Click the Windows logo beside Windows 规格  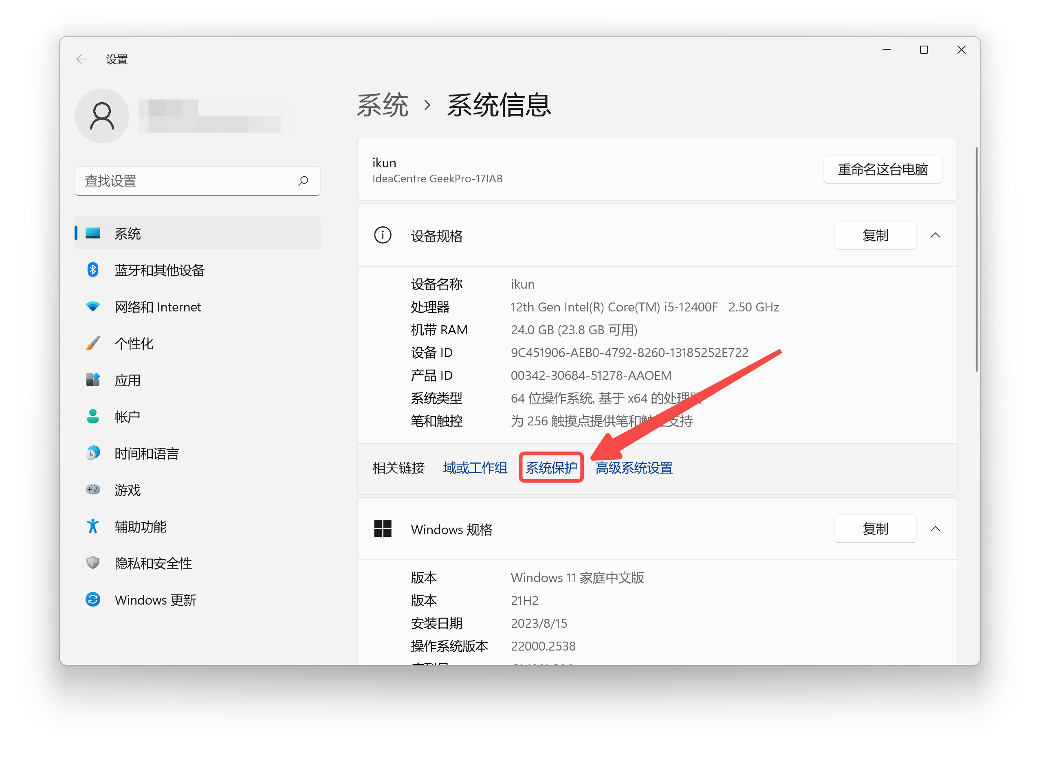383,529
